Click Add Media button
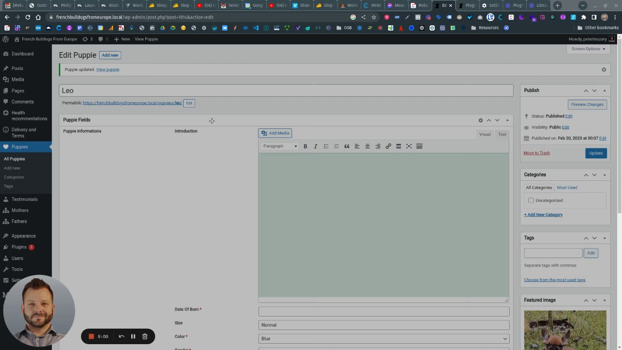Viewport: 622px width, 350px height. pyautogui.click(x=275, y=133)
